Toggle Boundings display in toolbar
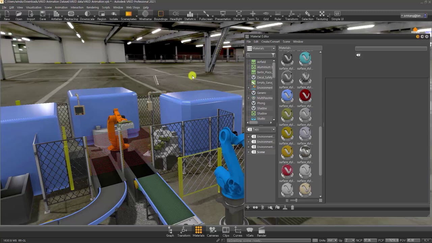This screenshot has width=432, height=243. click(161, 16)
